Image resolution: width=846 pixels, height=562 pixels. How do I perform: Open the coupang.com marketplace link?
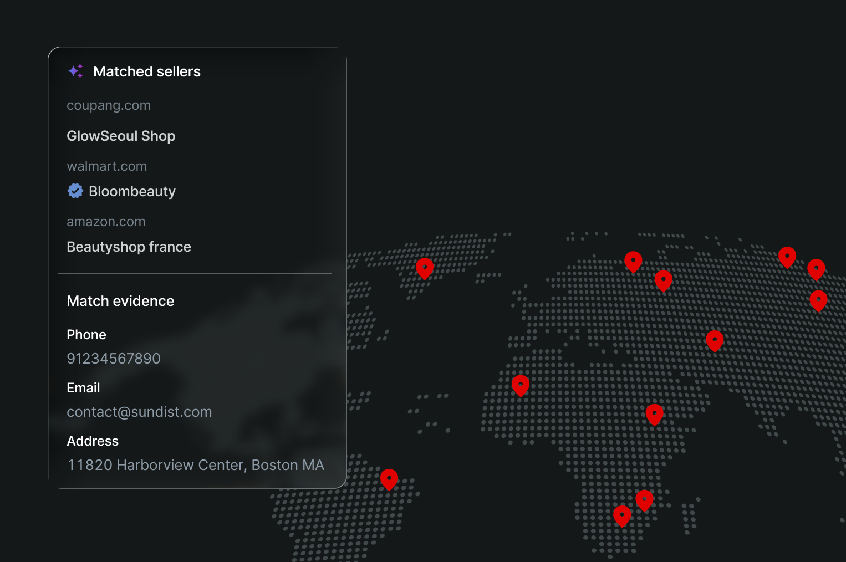(109, 105)
